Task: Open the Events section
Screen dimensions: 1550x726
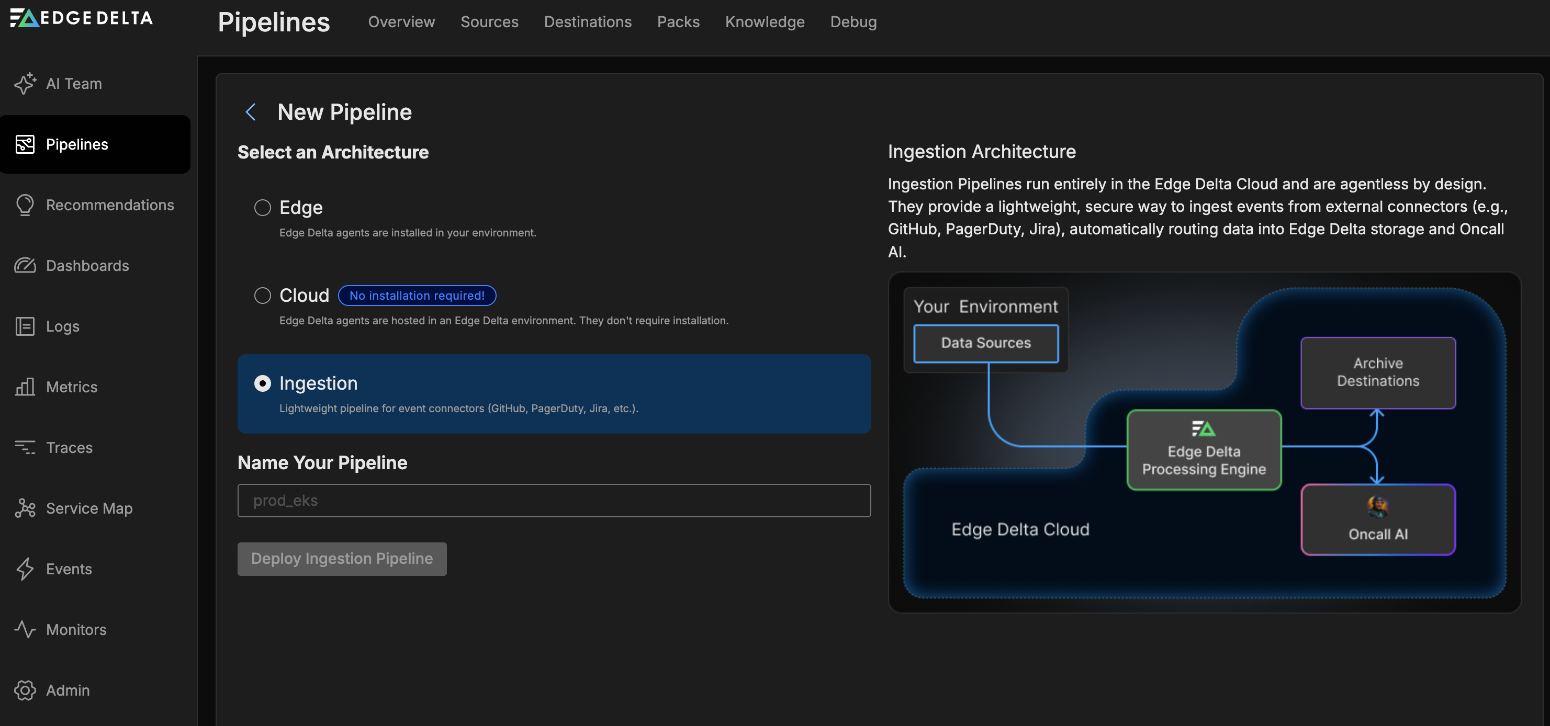Action: (x=69, y=569)
